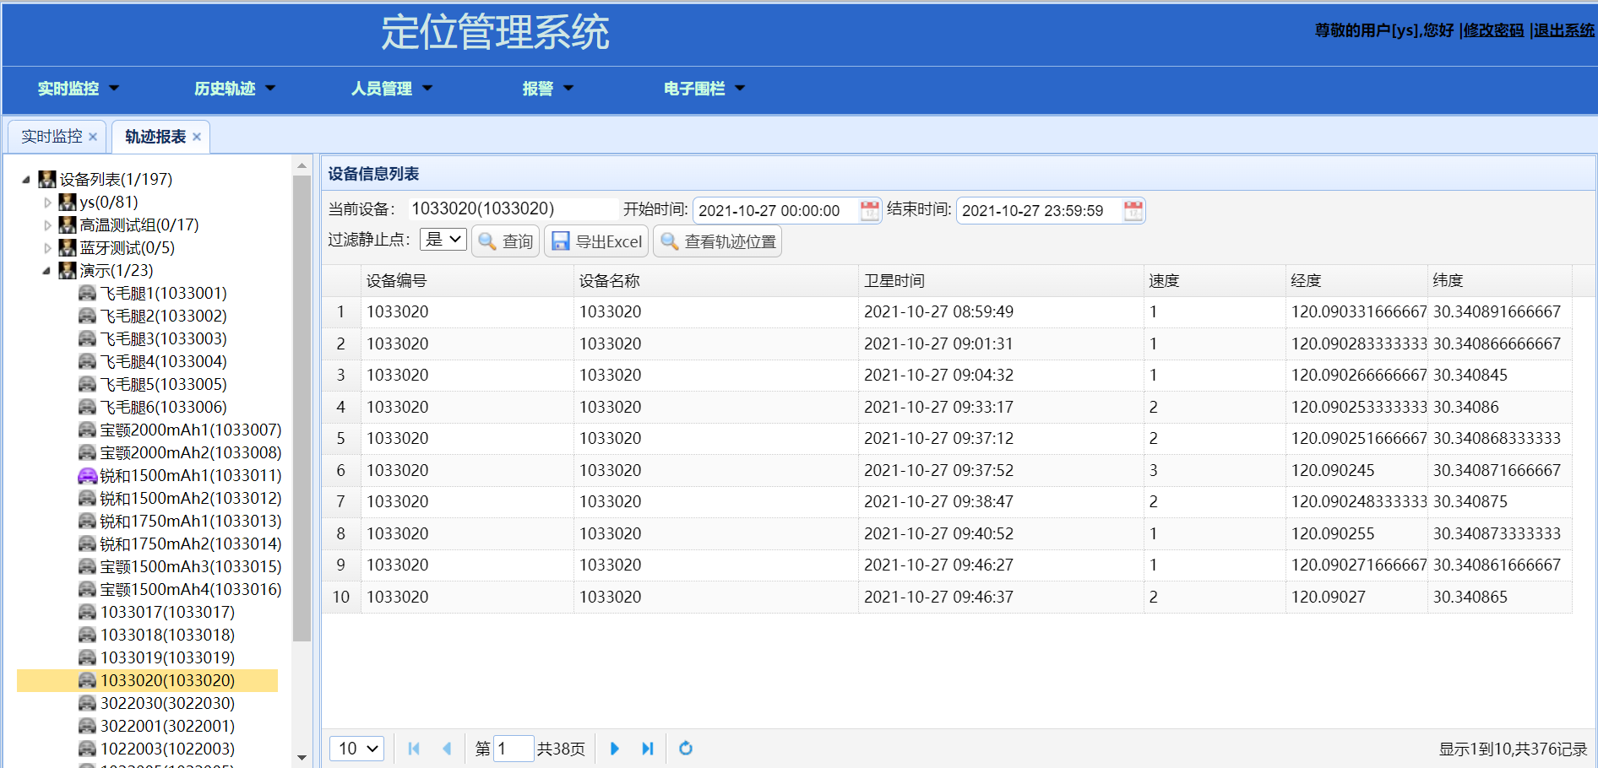Click the 退出系统 link

pyautogui.click(x=1563, y=30)
